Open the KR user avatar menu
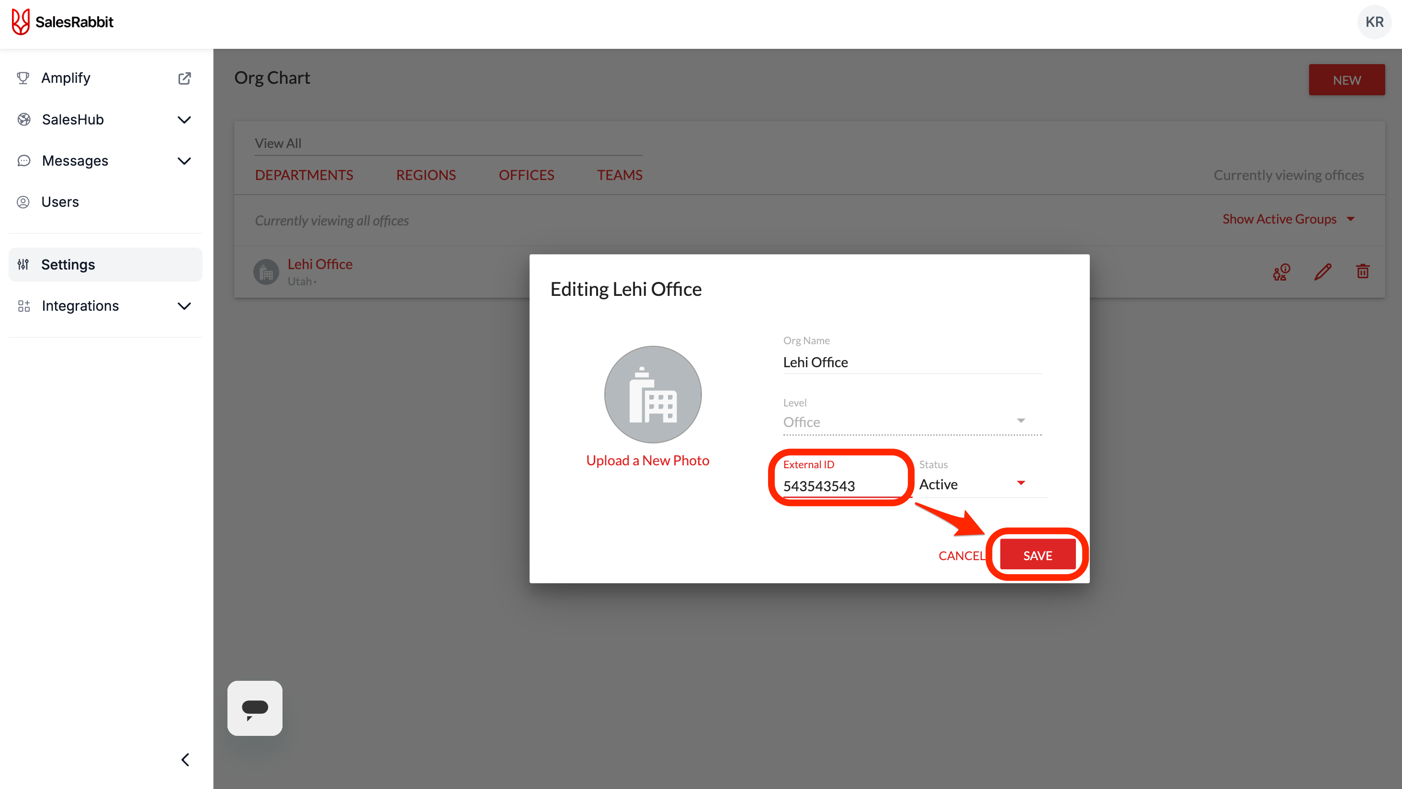The width and height of the screenshot is (1402, 789). coord(1374,22)
